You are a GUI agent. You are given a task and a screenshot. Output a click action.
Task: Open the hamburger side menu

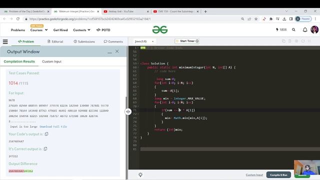tap(5, 41)
